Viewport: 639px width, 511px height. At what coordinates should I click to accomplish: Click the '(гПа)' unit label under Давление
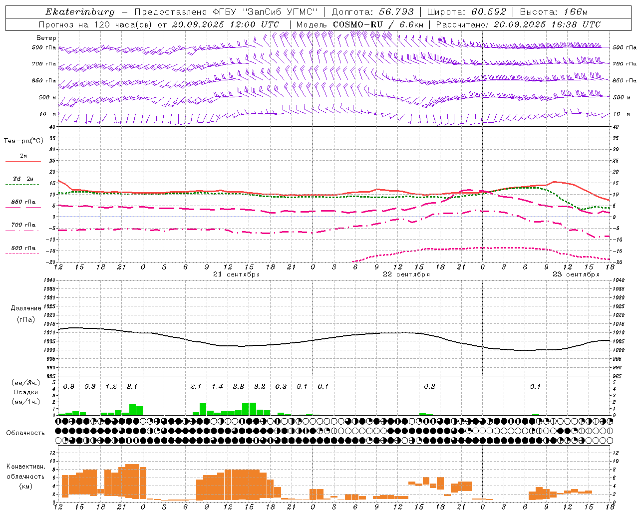tap(26, 319)
